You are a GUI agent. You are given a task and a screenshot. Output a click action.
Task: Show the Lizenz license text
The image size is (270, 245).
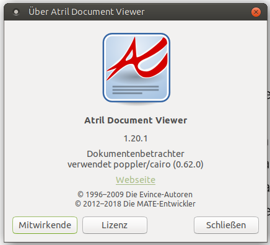tap(115, 225)
